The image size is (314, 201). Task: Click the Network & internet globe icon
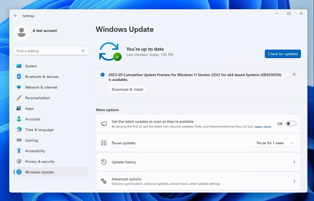19,87
